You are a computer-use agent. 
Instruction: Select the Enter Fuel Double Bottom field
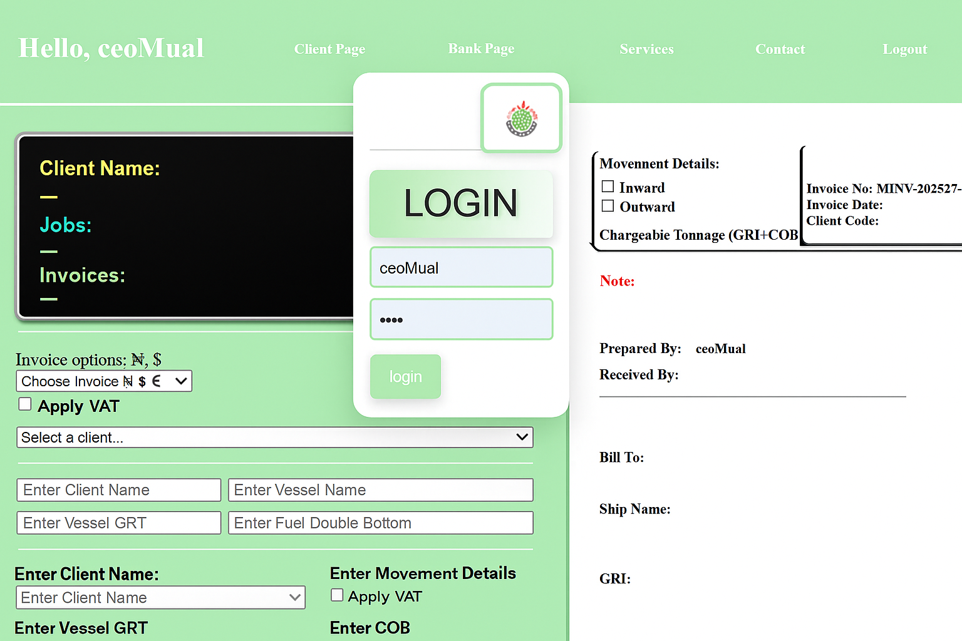click(x=380, y=523)
